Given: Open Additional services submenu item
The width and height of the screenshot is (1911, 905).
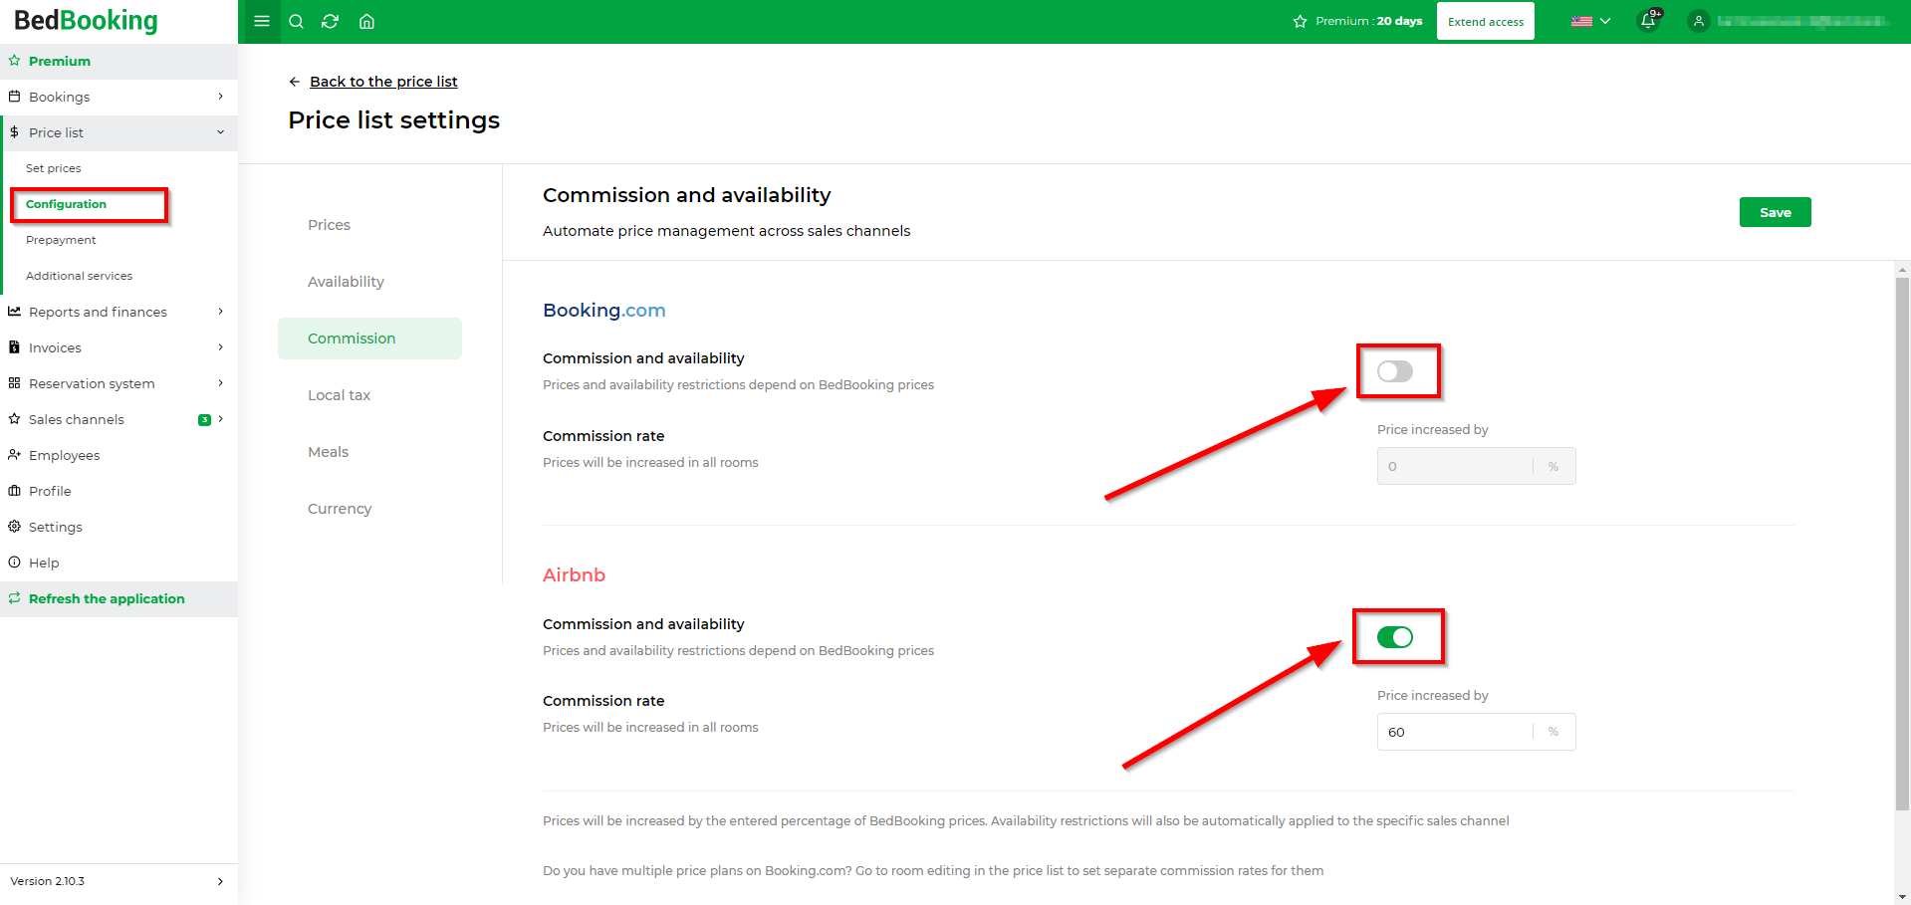Looking at the screenshot, I should coord(79,276).
